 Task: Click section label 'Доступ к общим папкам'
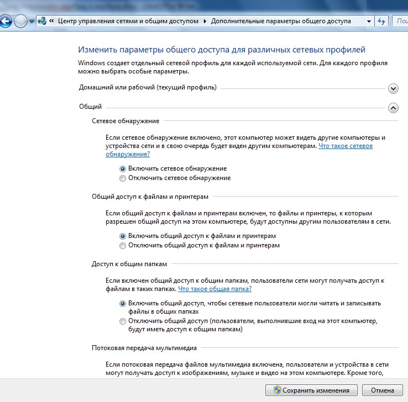[129, 264]
